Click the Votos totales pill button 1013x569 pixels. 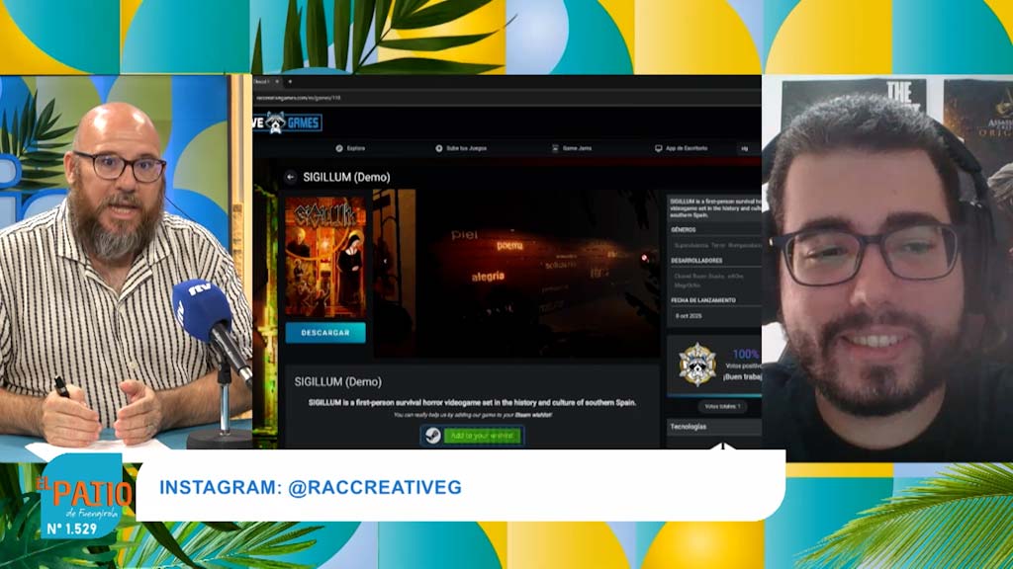click(x=722, y=406)
